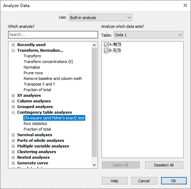Expand the Survival analyses plus icon
Screen dimensions: 191x189
tap(13, 135)
